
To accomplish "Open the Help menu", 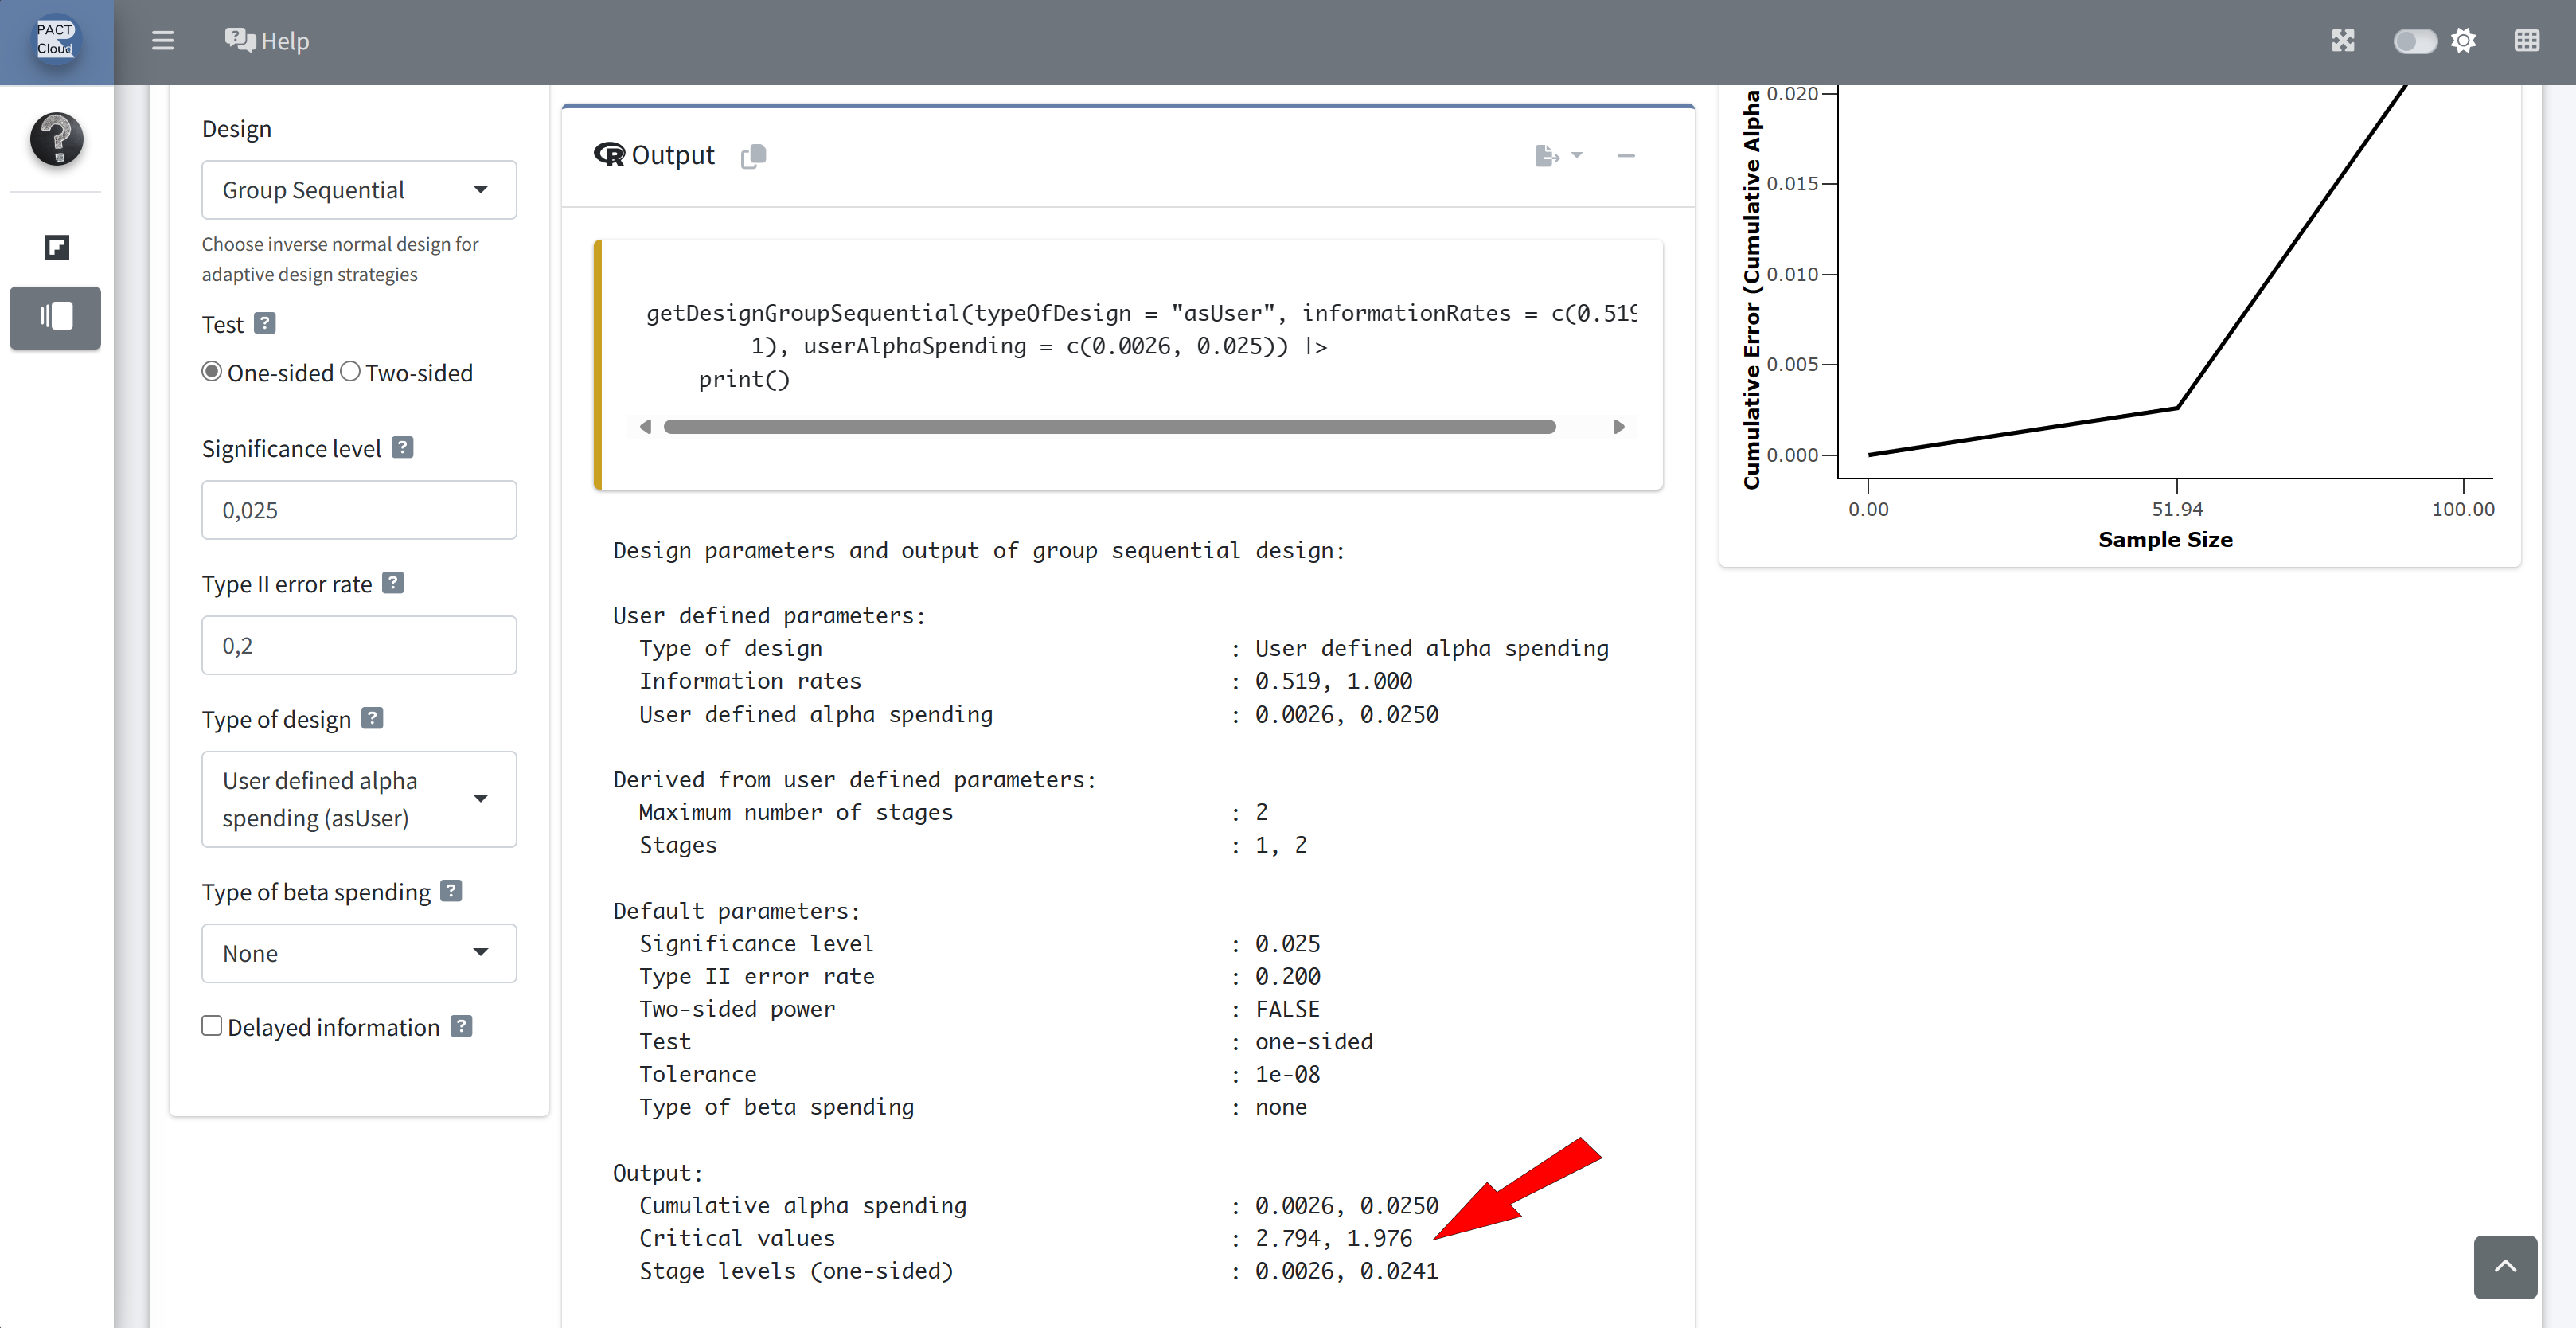I will pos(267,41).
